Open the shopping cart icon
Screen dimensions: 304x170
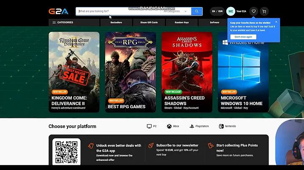264,11
